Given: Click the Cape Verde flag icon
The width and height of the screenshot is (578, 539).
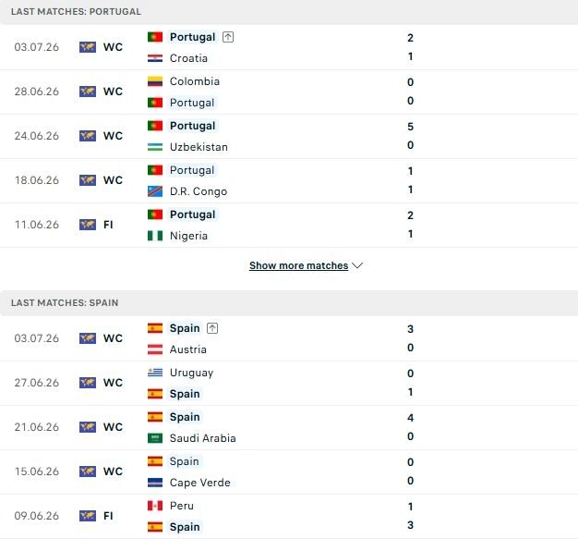Looking at the screenshot, I should coord(155,483).
